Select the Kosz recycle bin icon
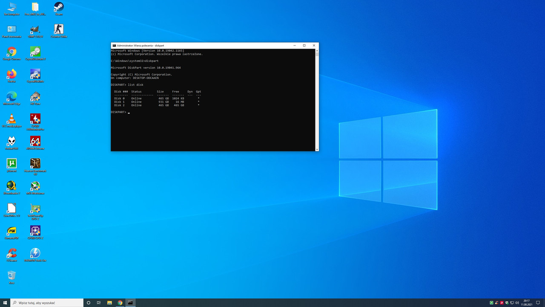Viewport: 545px width, 307px height. 12,277
